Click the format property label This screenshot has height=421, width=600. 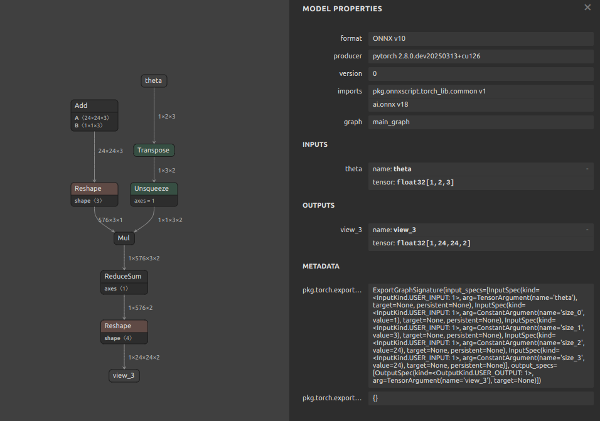[x=351, y=39]
